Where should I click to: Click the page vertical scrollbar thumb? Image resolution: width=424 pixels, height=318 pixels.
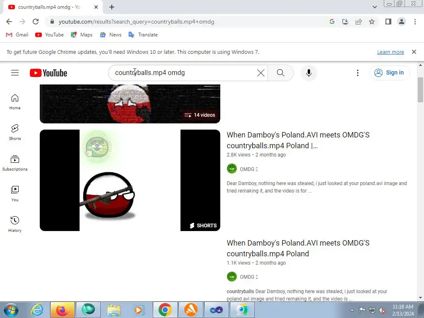click(x=420, y=89)
